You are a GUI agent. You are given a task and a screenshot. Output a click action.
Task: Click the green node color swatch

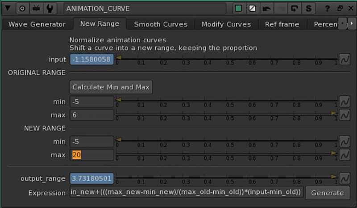239,8
